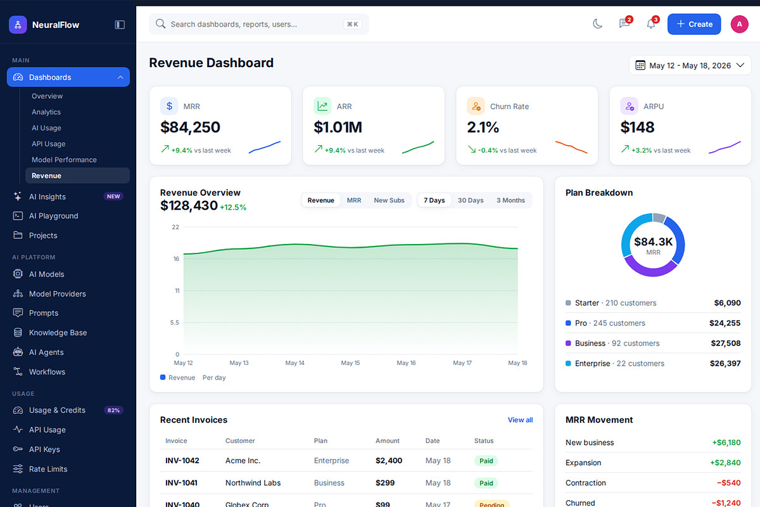Image resolution: width=760 pixels, height=507 pixels.
Task: Collapse the sidebar with the panel icon
Action: (120, 25)
